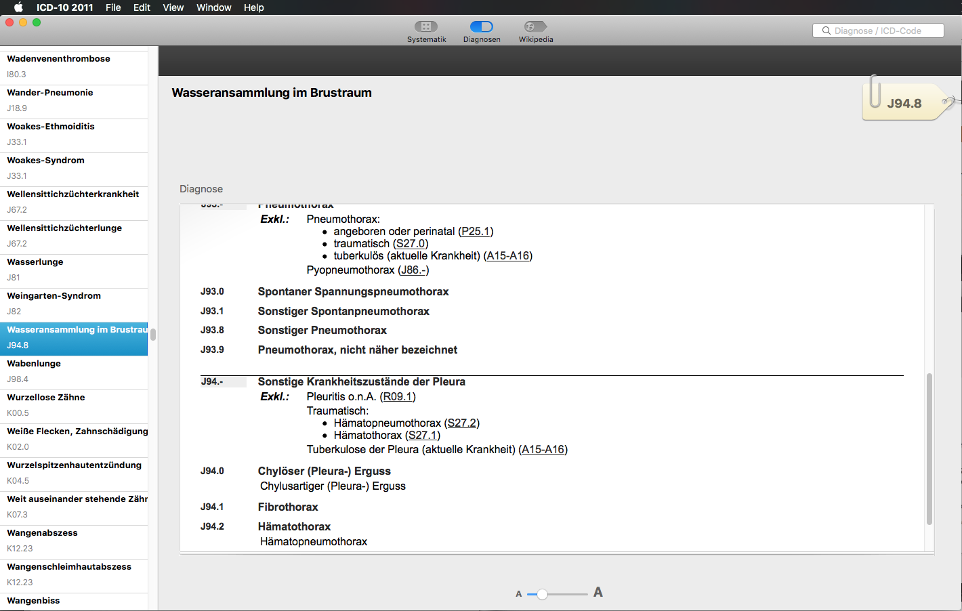
Task: Open the File menu
Action: pos(113,7)
